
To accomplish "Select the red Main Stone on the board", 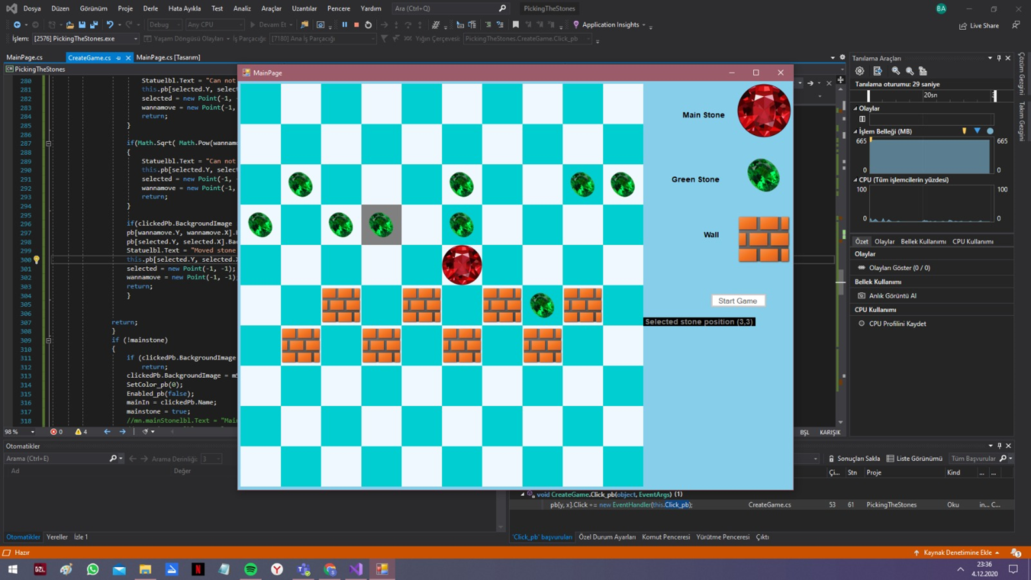I will pyautogui.click(x=461, y=265).
